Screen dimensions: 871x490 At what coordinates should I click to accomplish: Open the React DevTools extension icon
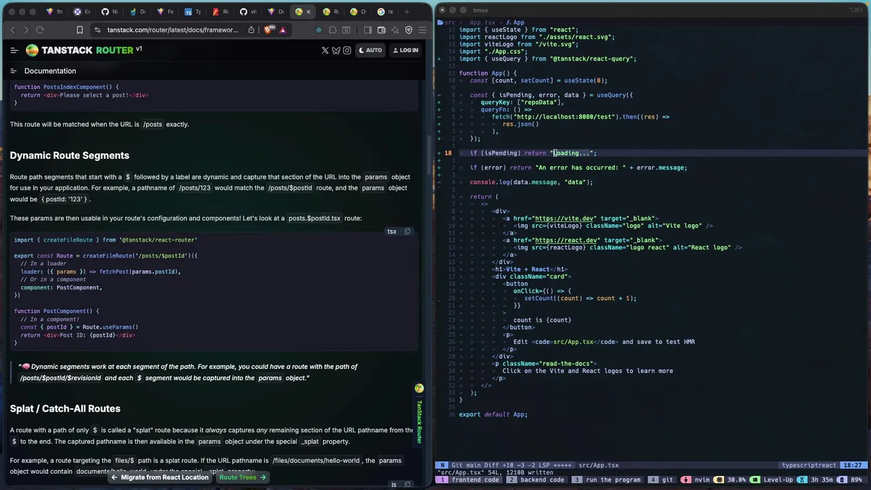coord(318,30)
